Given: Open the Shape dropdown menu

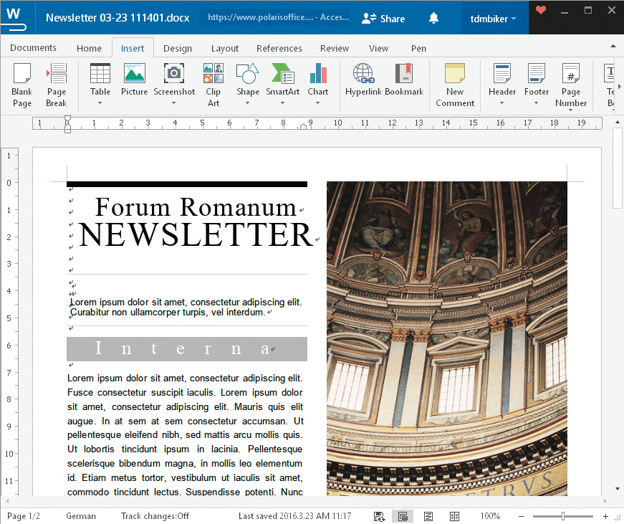Looking at the screenshot, I should 248,103.
